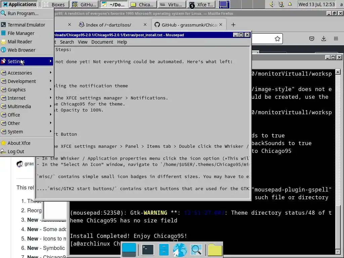The image size is (344, 258).
Task: Open Mail Reader from the Applications menu
Action: 27,42
